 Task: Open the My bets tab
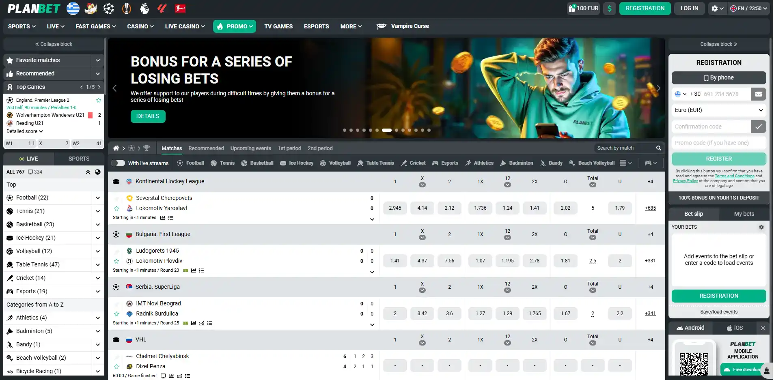coord(744,214)
